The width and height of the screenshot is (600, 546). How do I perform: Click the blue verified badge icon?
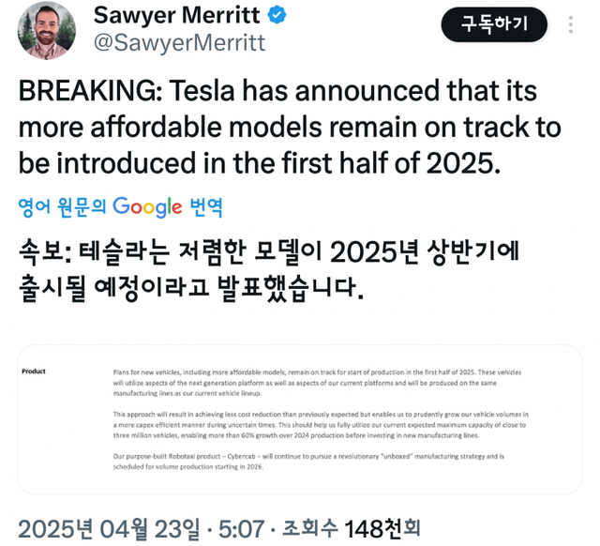pos(278,15)
